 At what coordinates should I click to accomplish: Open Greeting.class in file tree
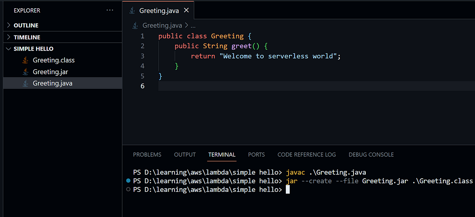point(63,60)
